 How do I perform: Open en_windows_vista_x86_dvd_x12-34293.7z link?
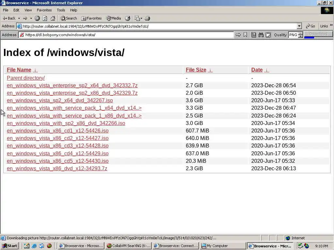(57, 168)
